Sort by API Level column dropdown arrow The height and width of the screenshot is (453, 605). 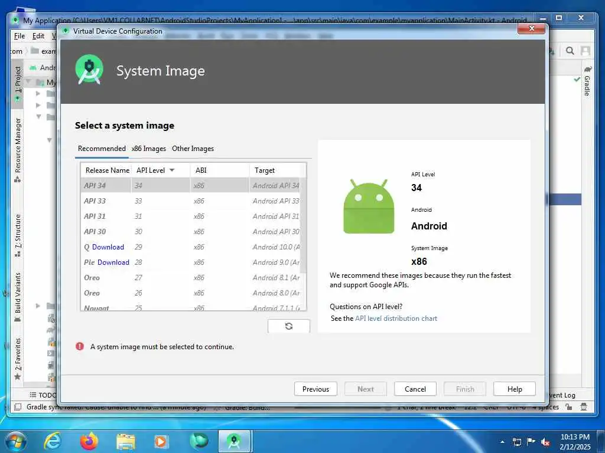(172, 170)
